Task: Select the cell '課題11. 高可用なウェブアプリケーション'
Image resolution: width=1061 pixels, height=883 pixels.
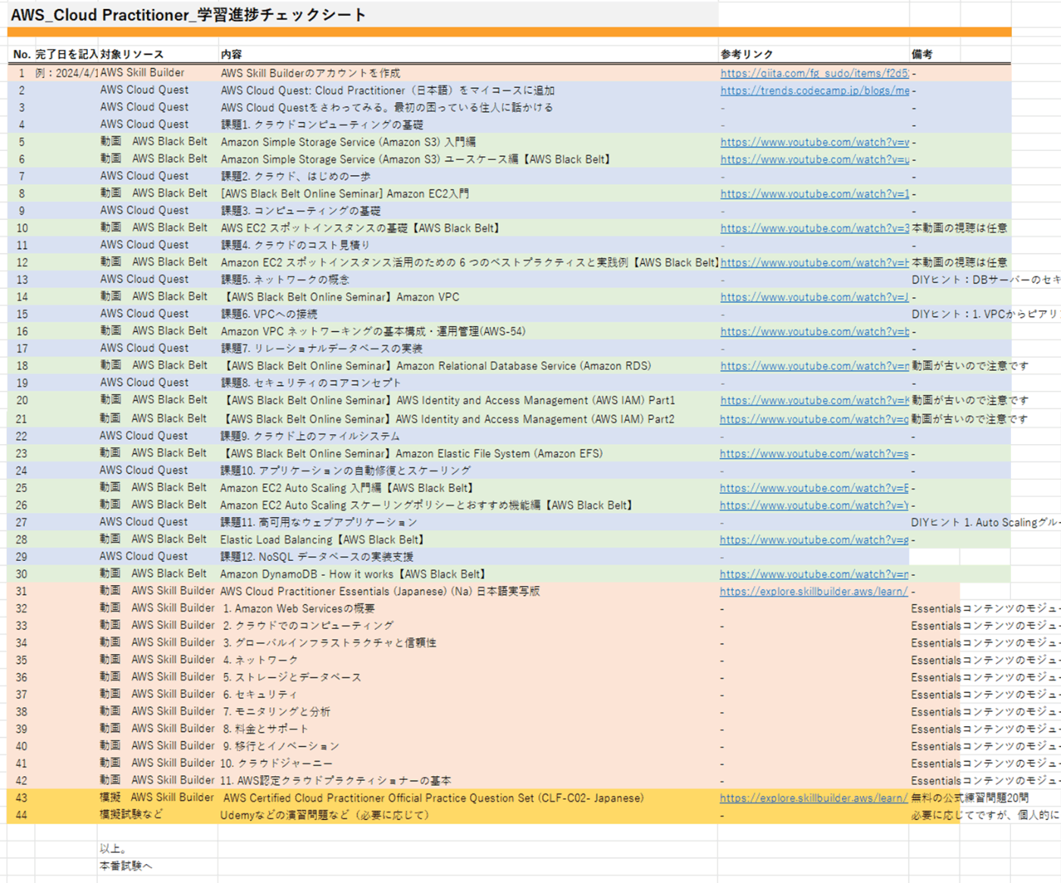Action: [x=319, y=522]
